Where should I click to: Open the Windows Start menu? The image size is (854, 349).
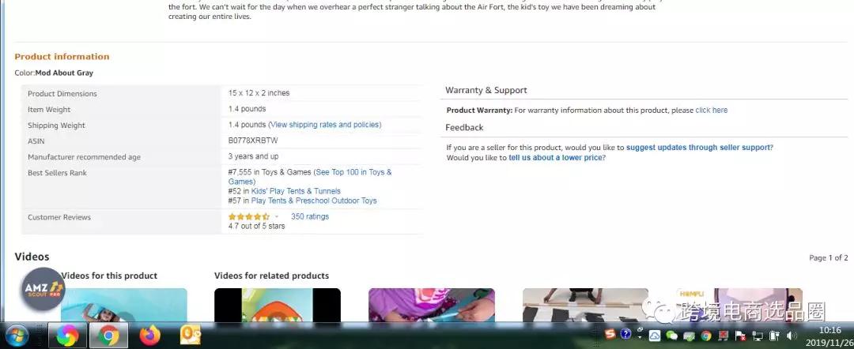pos(16,336)
